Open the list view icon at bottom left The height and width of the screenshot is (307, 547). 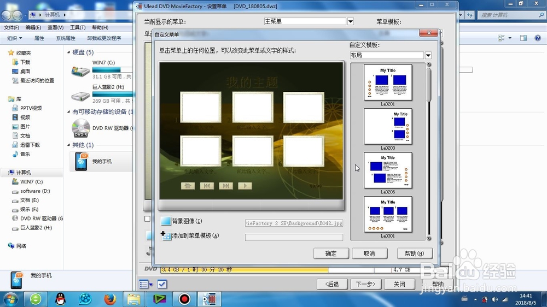[x=143, y=285]
